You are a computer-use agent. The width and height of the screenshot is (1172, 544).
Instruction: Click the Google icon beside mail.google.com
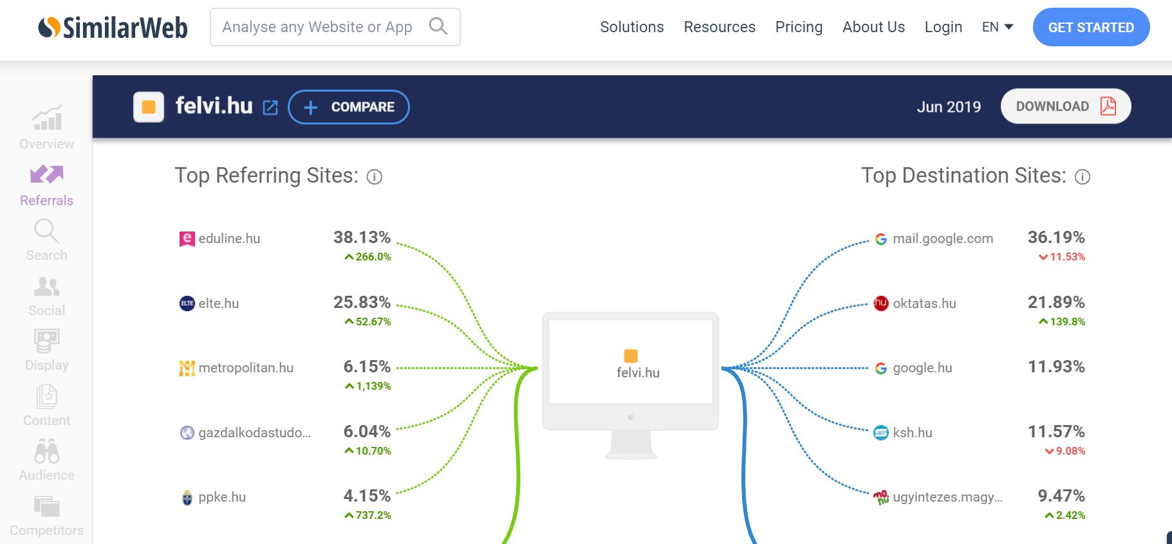[x=881, y=239]
